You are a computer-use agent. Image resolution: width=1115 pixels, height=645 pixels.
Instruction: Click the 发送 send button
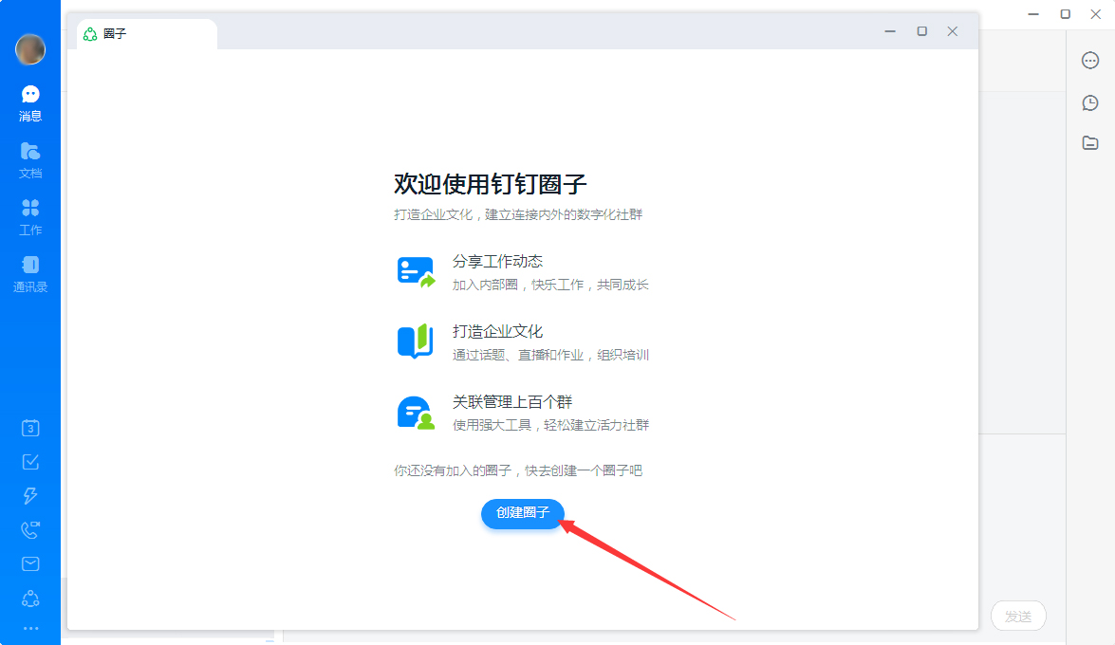point(1017,616)
